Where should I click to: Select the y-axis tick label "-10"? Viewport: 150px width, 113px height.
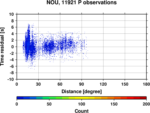[x=10, y=79]
